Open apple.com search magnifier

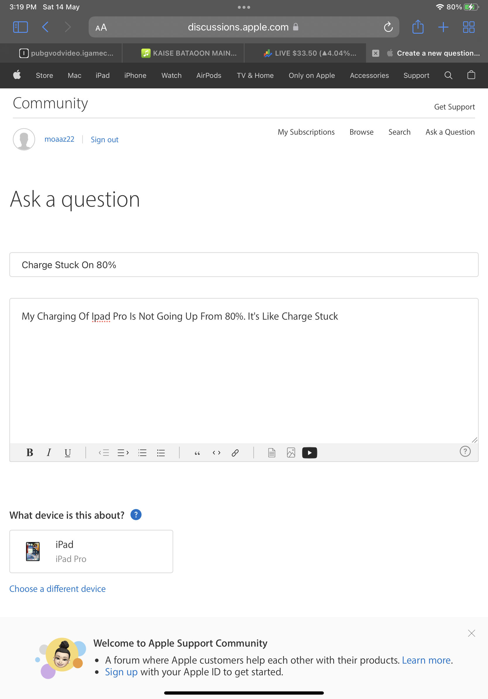pyautogui.click(x=448, y=75)
